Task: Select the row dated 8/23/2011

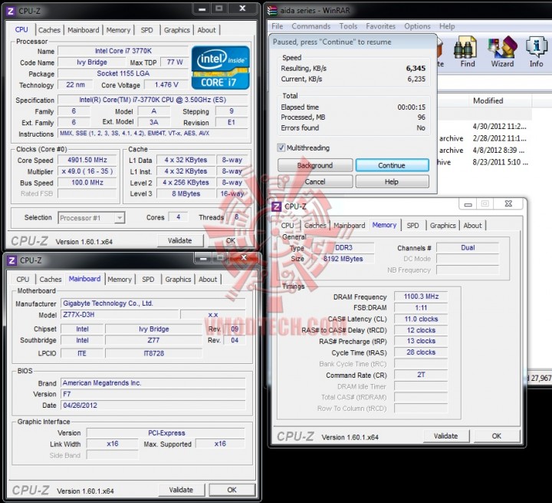Action: click(484, 162)
